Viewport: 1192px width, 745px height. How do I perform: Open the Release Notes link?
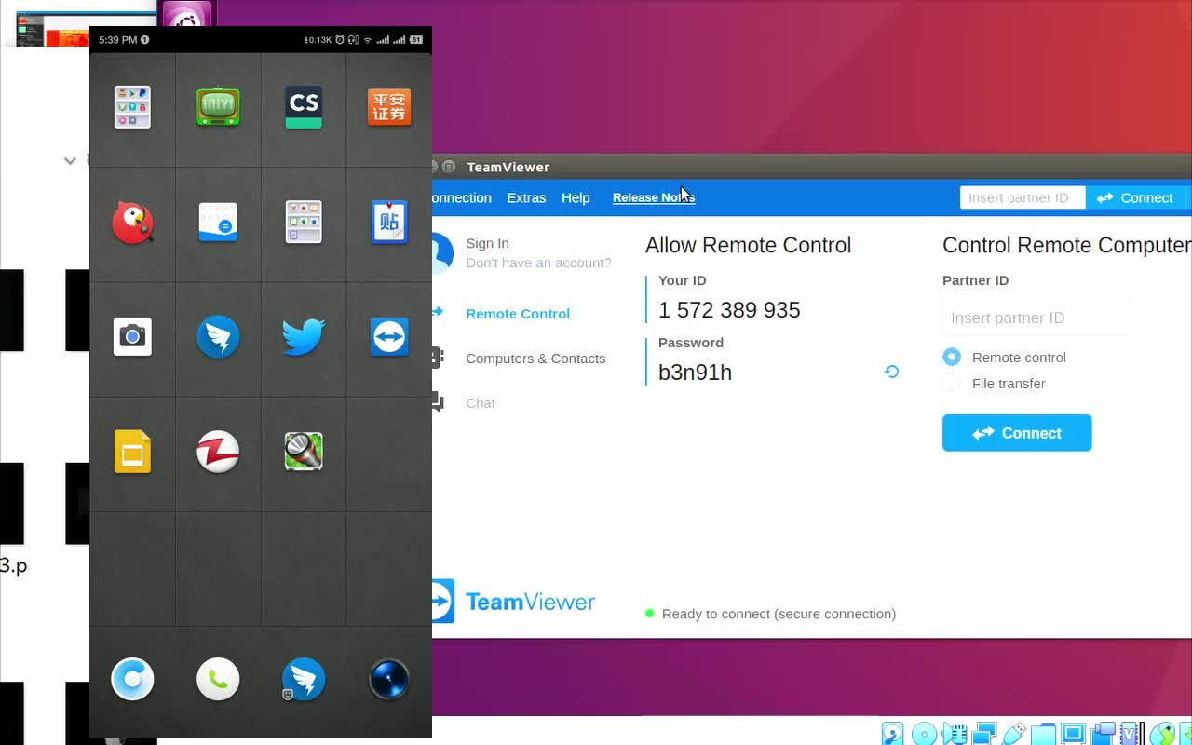pos(654,197)
